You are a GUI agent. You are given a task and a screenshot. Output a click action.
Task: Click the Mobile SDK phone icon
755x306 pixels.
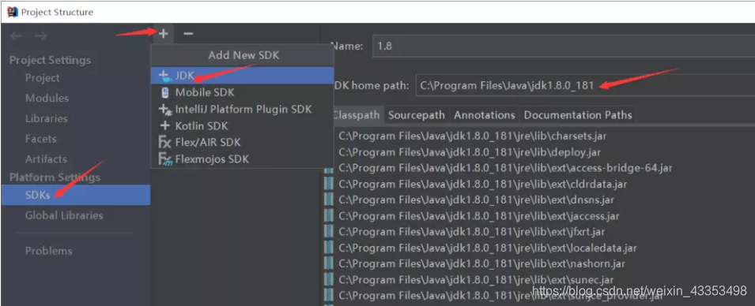(165, 92)
